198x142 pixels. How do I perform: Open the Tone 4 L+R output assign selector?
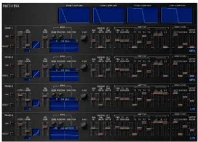[x=192, y=138]
